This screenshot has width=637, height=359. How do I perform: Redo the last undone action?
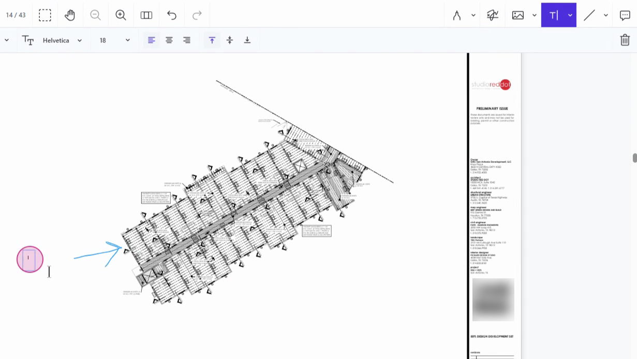point(197,15)
